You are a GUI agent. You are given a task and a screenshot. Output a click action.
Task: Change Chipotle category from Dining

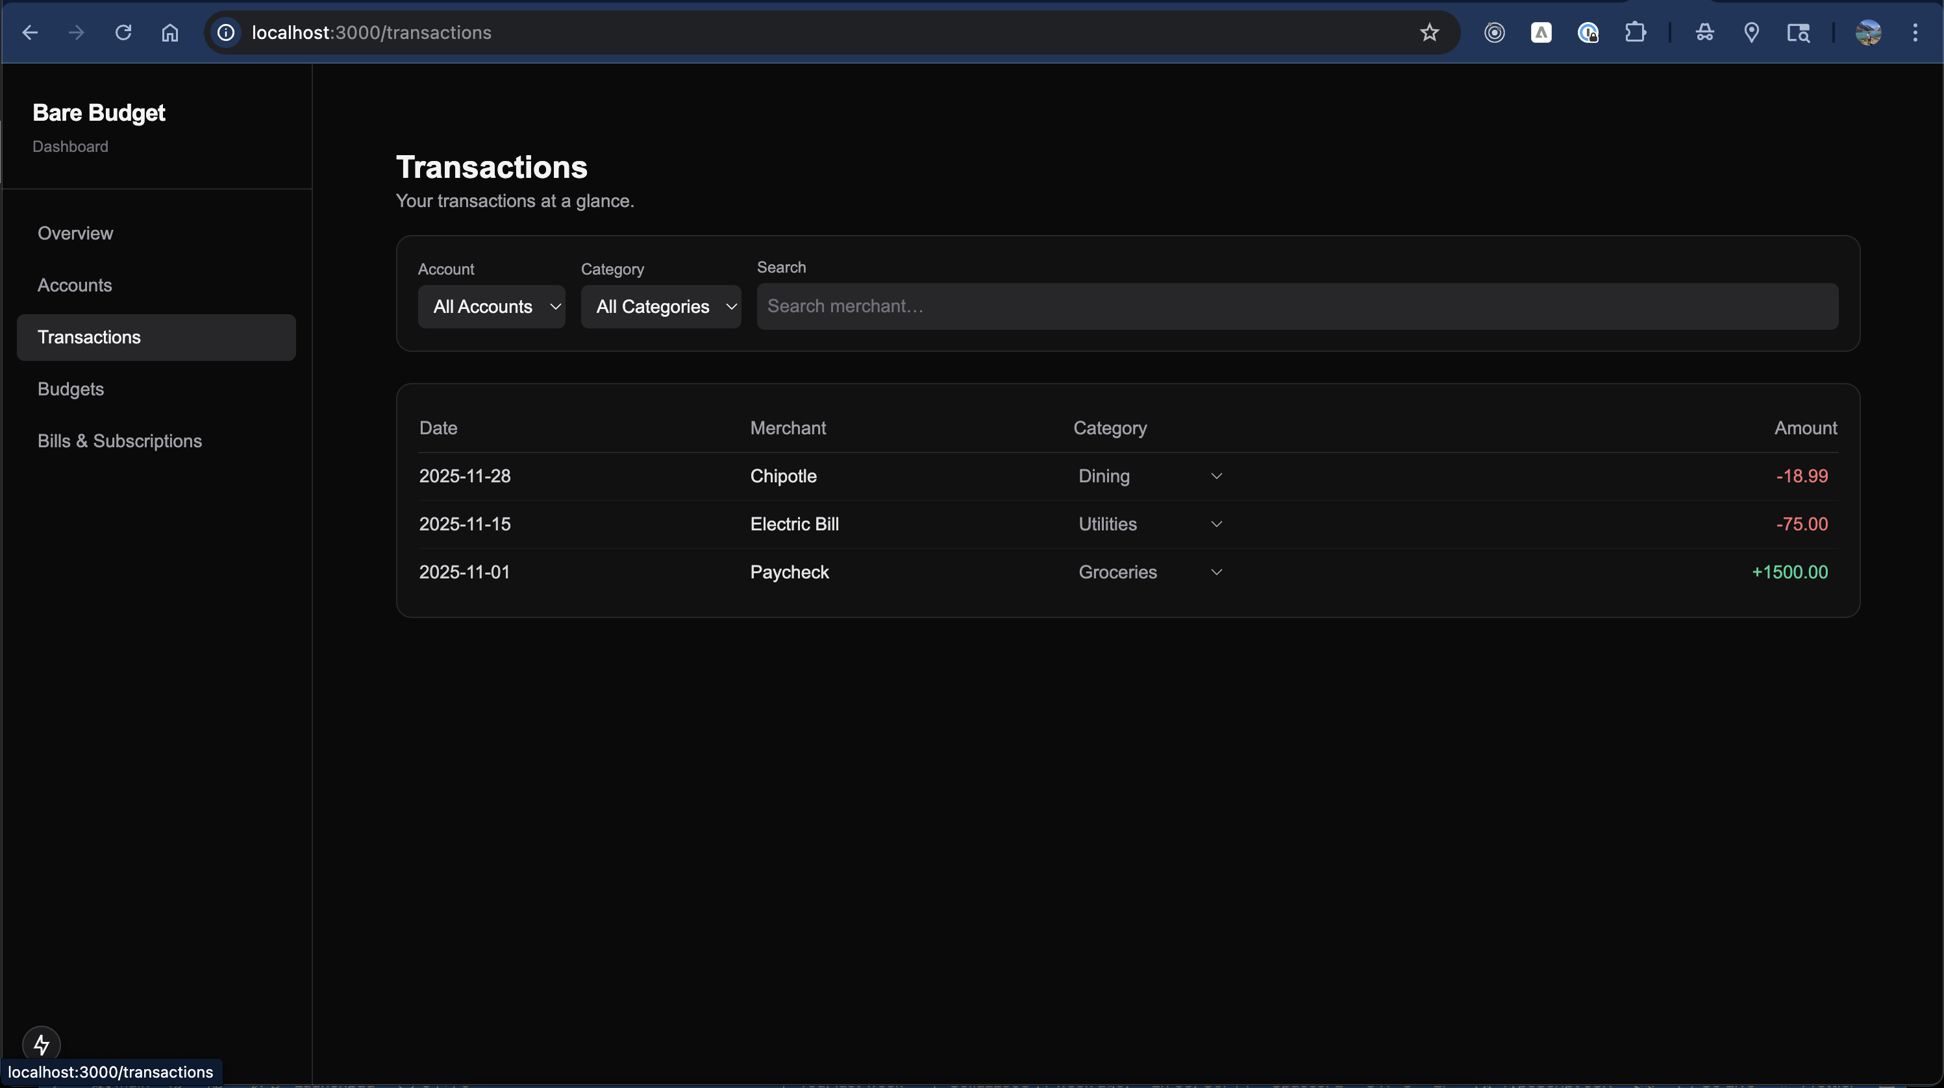(1149, 476)
